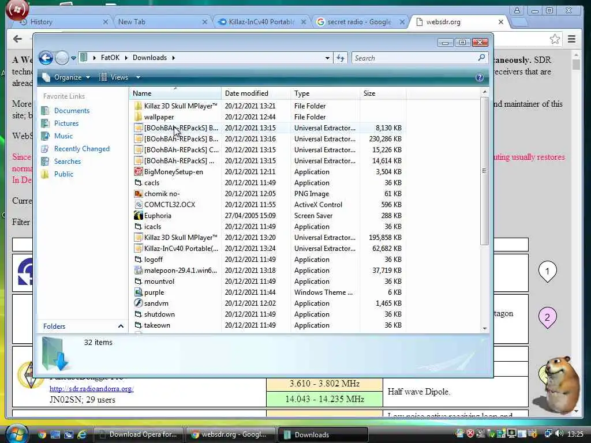Select the takeown application icon

[x=139, y=325]
